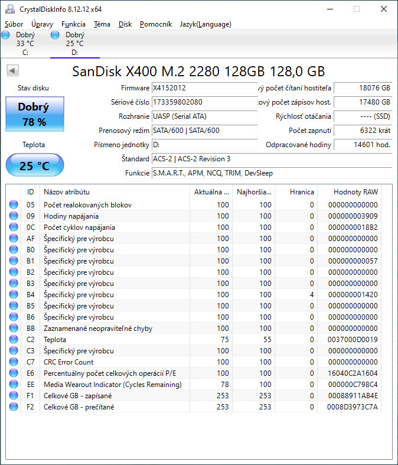Viewport: 398px width, 465px height.
Task: Click RAW value 0008D3973C7A
Action: point(353,407)
